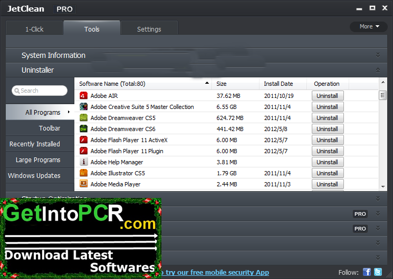Click the Adobe Help Manager icon
This screenshot has height=279, width=393.
click(x=83, y=162)
